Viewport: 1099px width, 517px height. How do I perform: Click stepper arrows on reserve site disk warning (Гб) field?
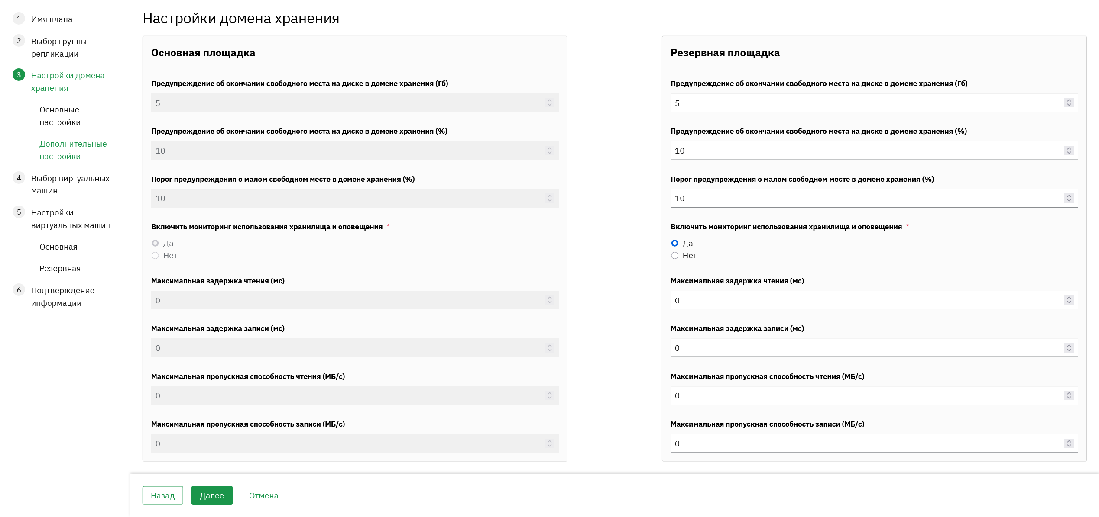tap(1069, 103)
